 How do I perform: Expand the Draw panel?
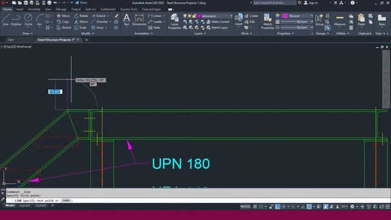click(x=27, y=34)
